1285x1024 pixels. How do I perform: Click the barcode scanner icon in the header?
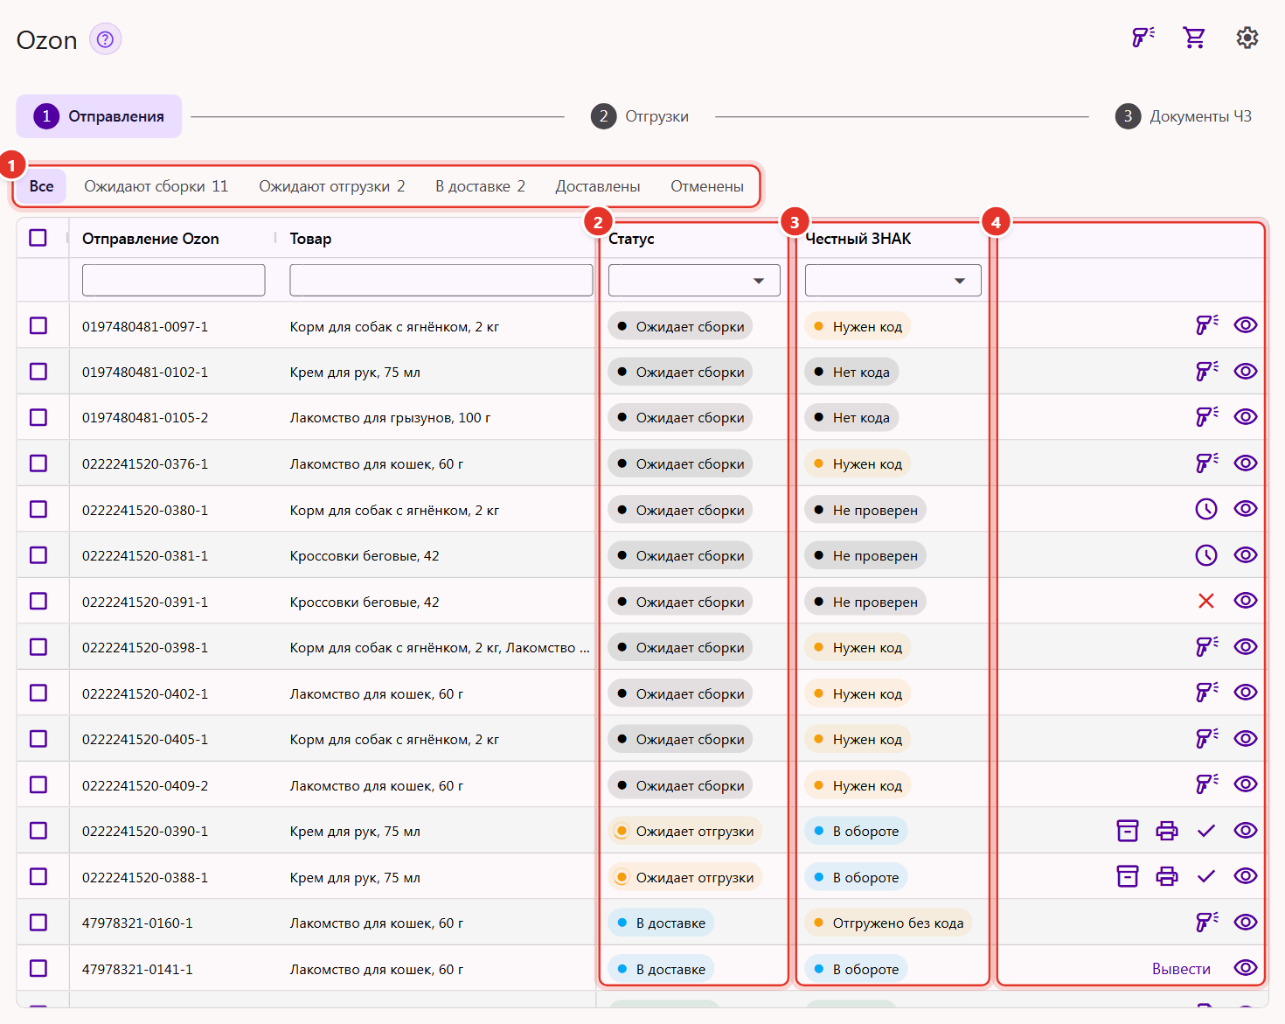pos(1143,38)
